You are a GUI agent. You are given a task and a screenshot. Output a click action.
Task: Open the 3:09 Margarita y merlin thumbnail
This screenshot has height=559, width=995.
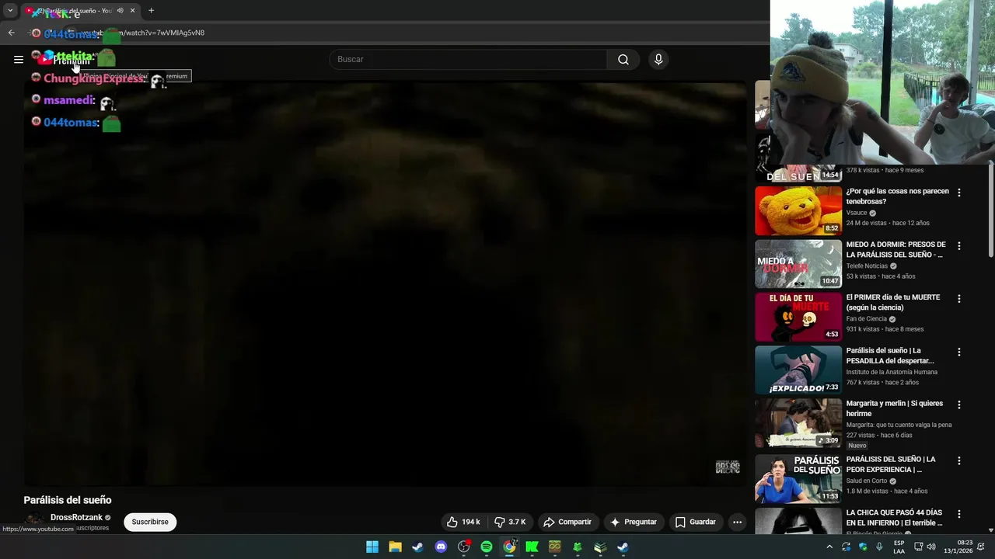pos(798,423)
